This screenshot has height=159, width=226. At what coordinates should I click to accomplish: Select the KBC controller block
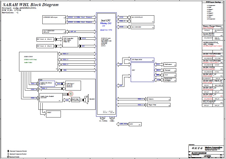point(142,72)
